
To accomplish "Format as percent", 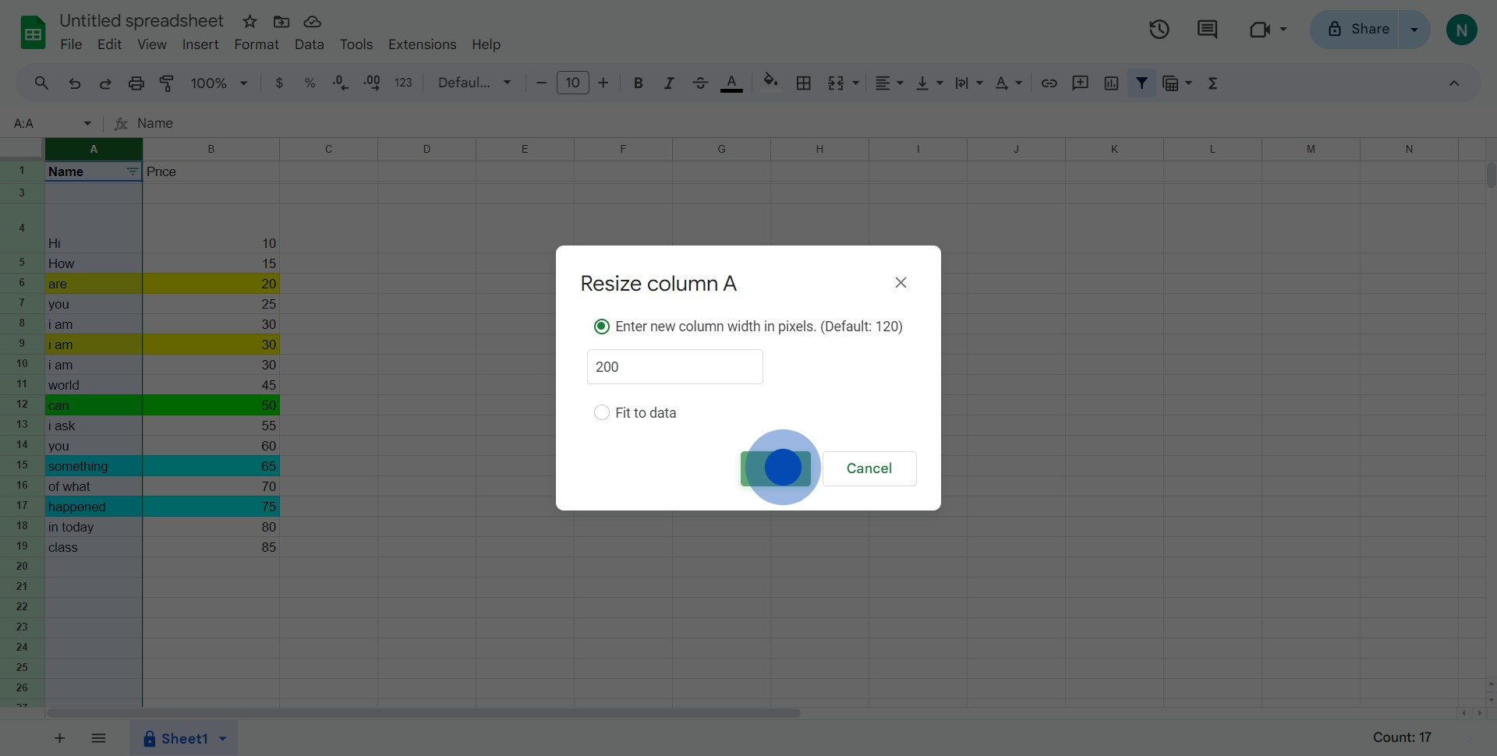I will (310, 83).
